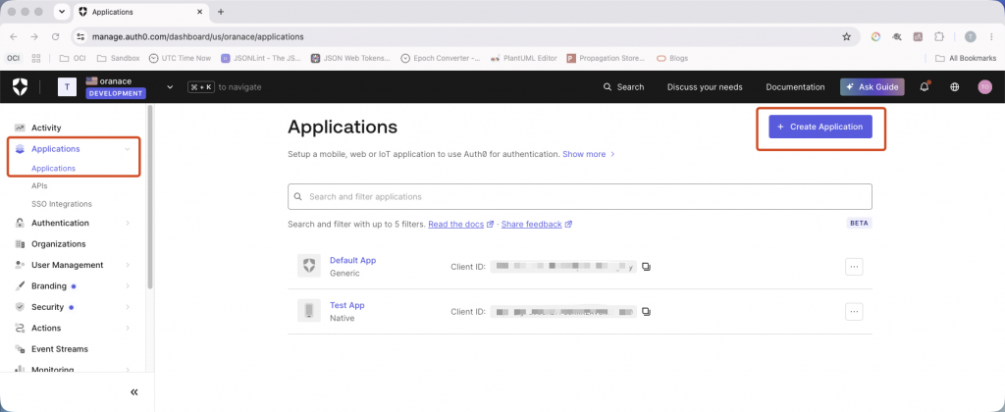Open the Documentation link
Image resolution: width=1005 pixels, height=412 pixels.
pyautogui.click(x=795, y=87)
